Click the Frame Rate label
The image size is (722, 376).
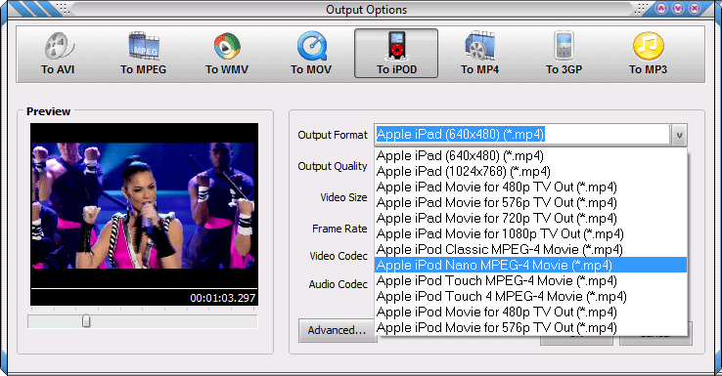click(x=339, y=229)
